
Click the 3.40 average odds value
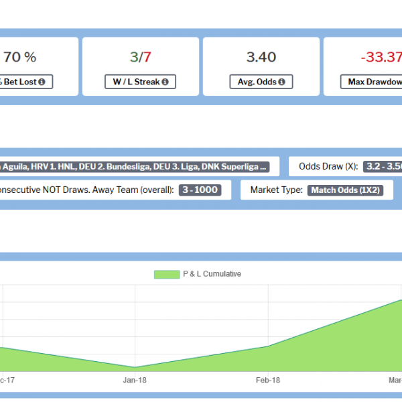tap(261, 57)
